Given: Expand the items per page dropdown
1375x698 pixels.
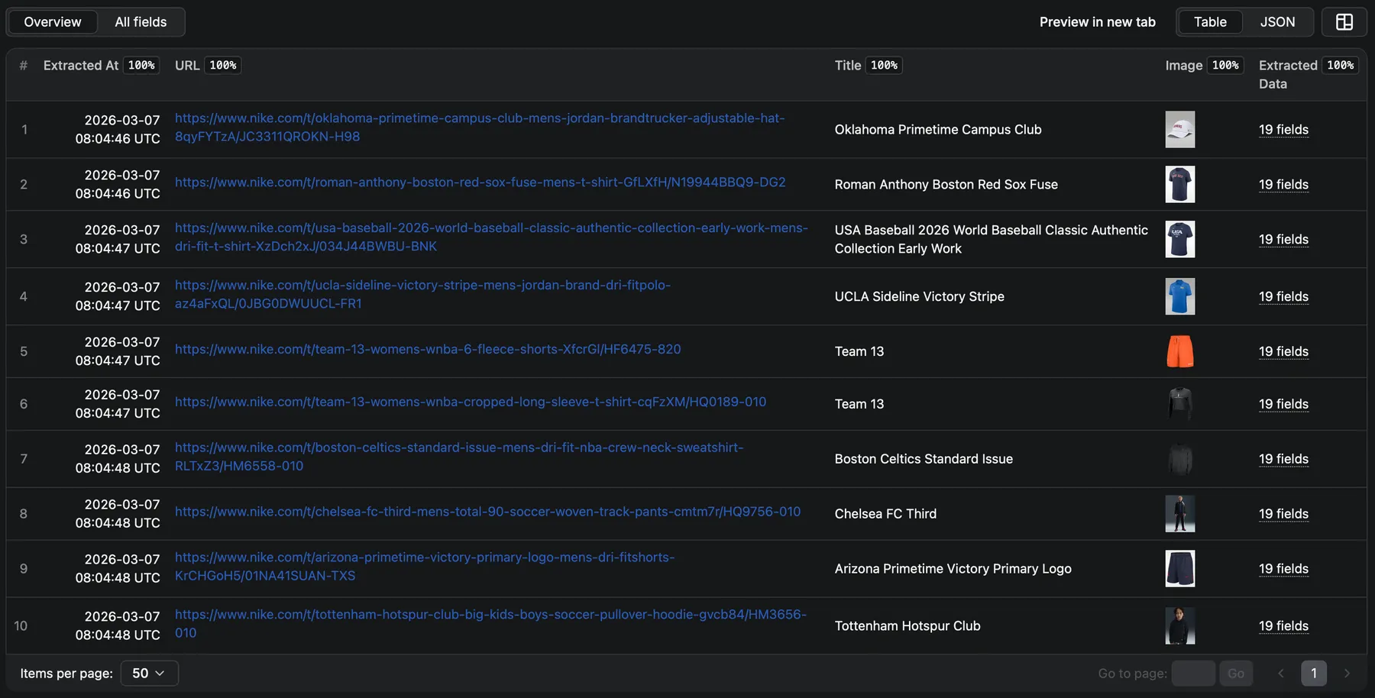Looking at the screenshot, I should coord(149,673).
